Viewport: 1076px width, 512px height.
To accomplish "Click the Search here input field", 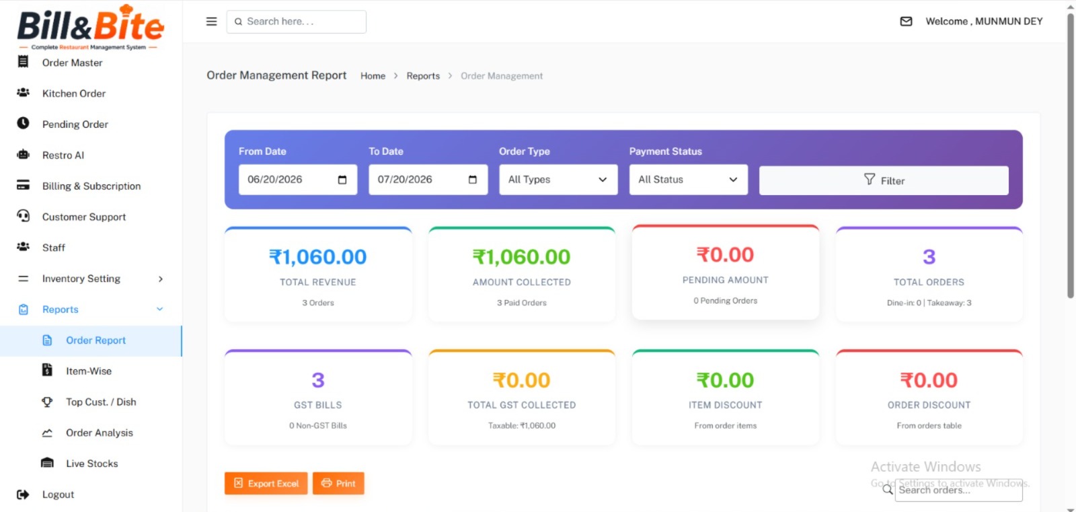I will [297, 22].
